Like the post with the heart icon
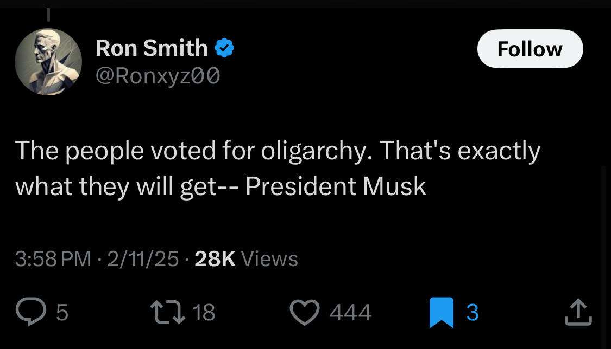The height and width of the screenshot is (349, 611). coord(305,312)
